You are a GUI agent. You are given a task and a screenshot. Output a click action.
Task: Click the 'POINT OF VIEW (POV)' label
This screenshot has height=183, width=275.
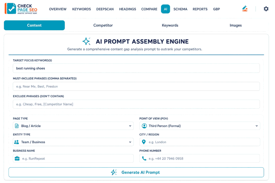pyautogui.click(x=154, y=118)
